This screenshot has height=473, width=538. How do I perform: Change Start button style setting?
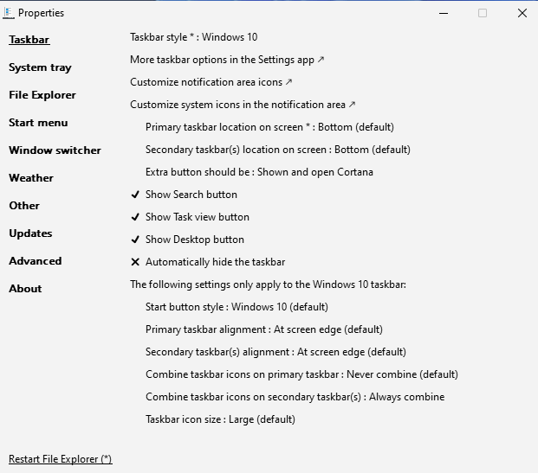pos(237,307)
